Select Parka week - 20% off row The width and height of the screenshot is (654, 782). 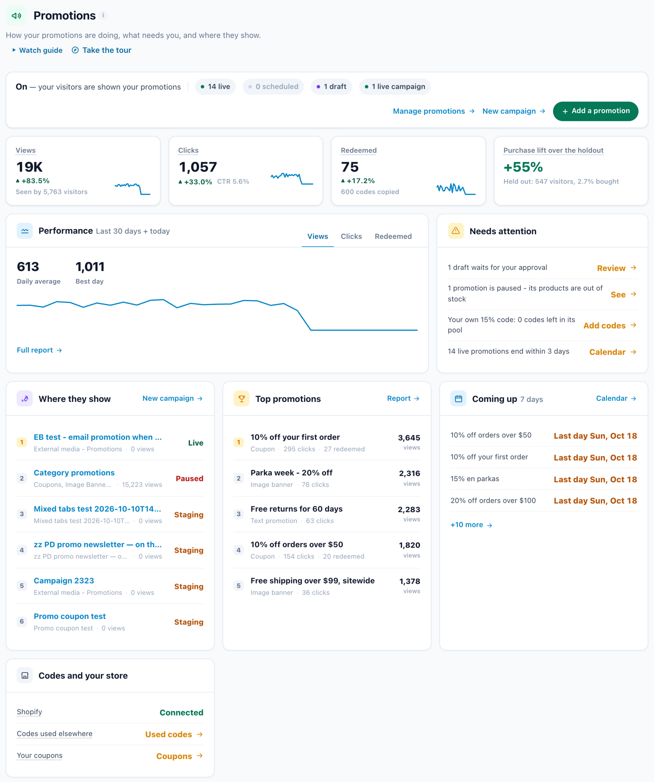pos(327,478)
